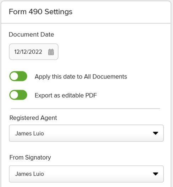Click the Export as editable PDF label
The height and width of the screenshot is (187, 173).
point(66,95)
